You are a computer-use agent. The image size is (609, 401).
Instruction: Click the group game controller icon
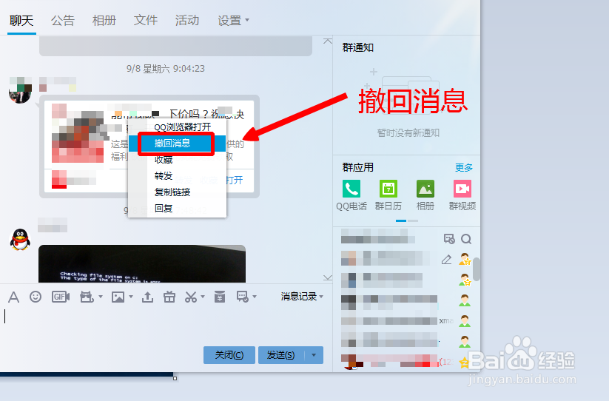(87, 297)
